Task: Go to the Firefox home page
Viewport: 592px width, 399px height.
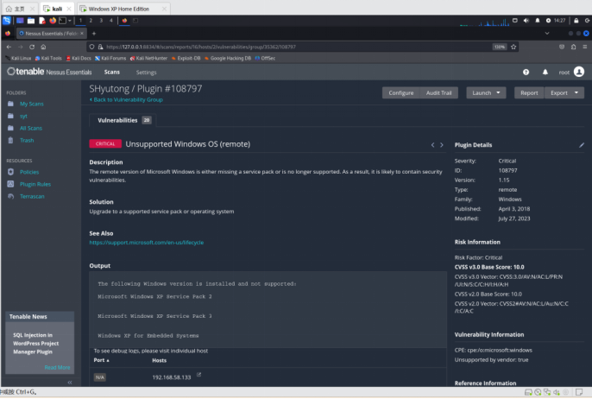Action: tap(43, 47)
